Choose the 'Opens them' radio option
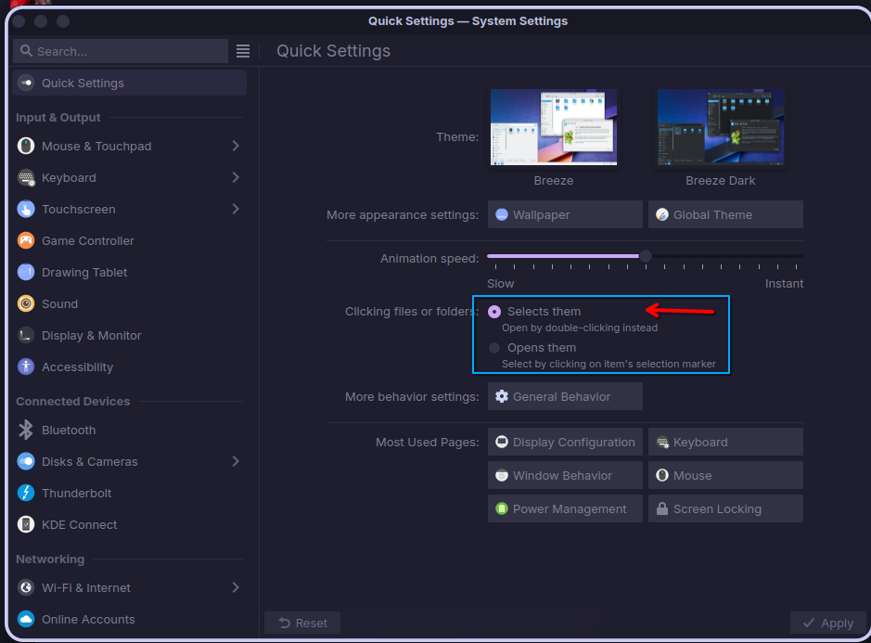871x643 pixels. (x=493, y=348)
